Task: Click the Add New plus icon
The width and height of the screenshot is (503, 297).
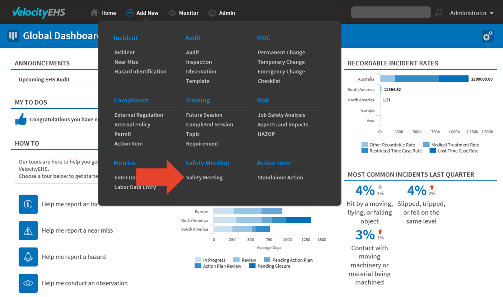Action: click(130, 13)
